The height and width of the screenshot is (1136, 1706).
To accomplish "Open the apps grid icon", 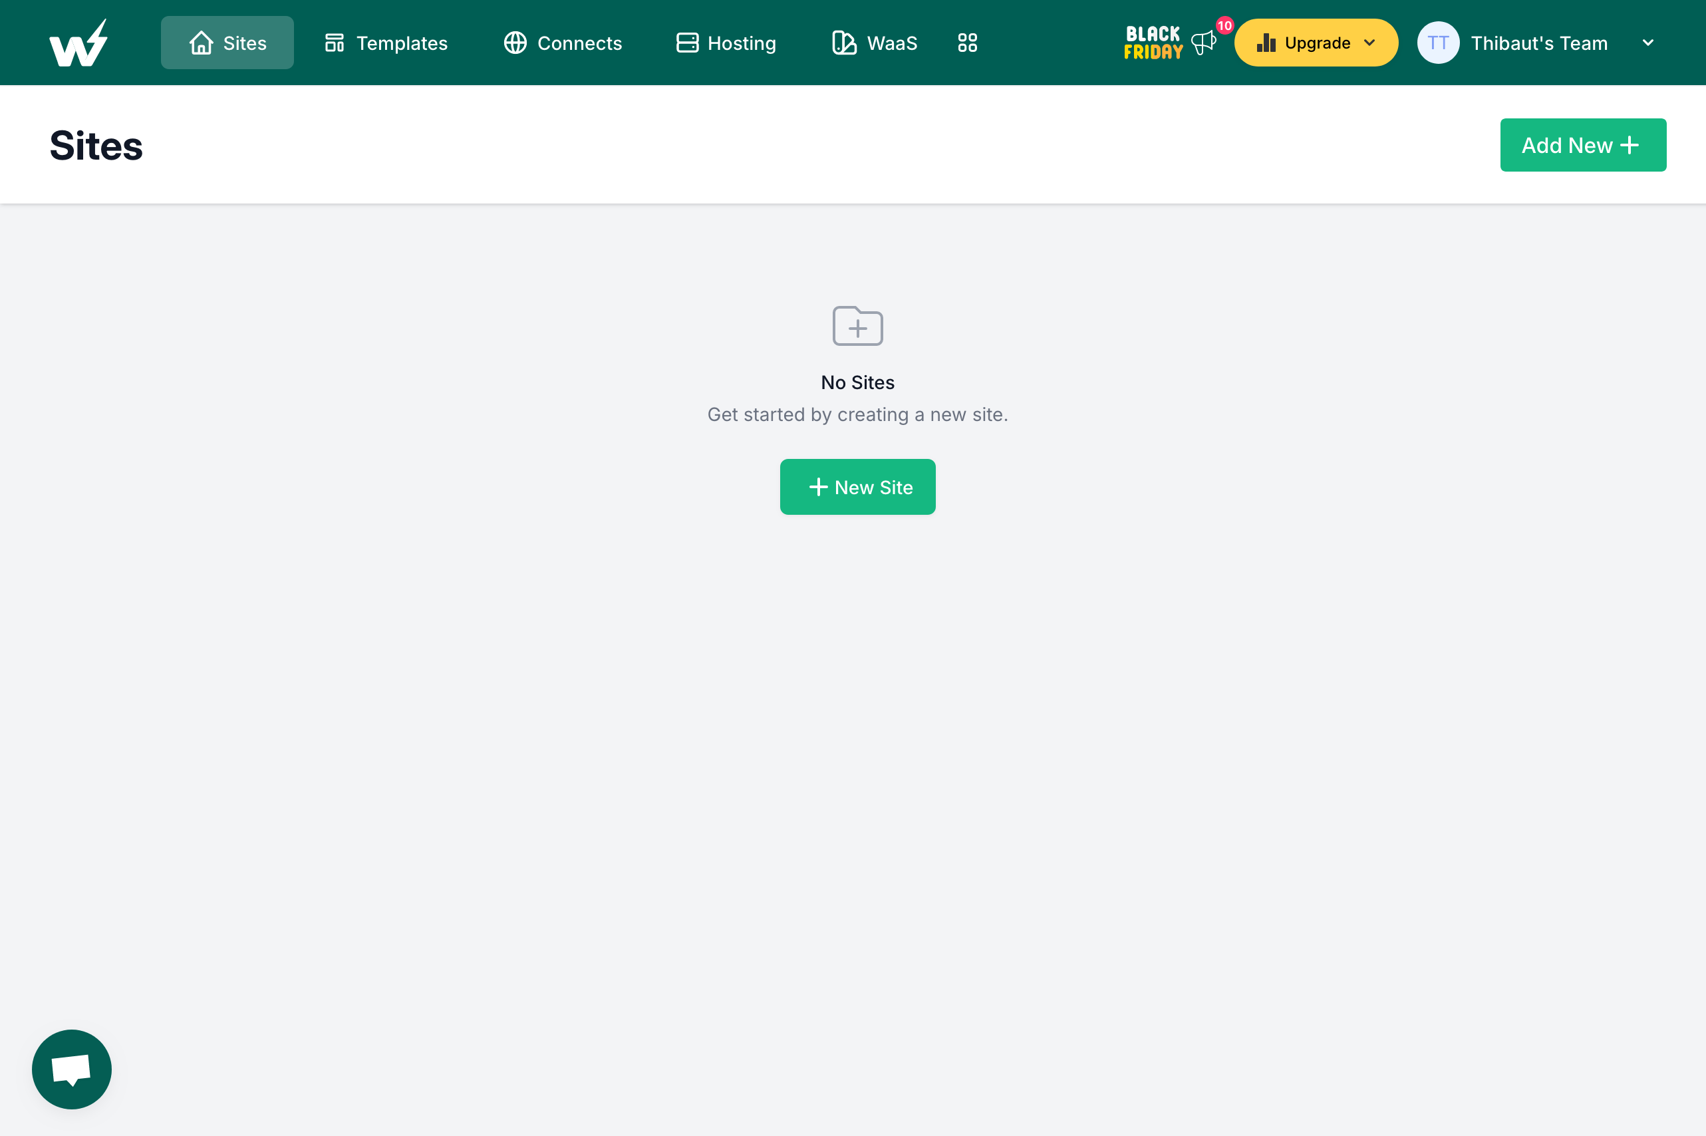I will click(x=967, y=43).
